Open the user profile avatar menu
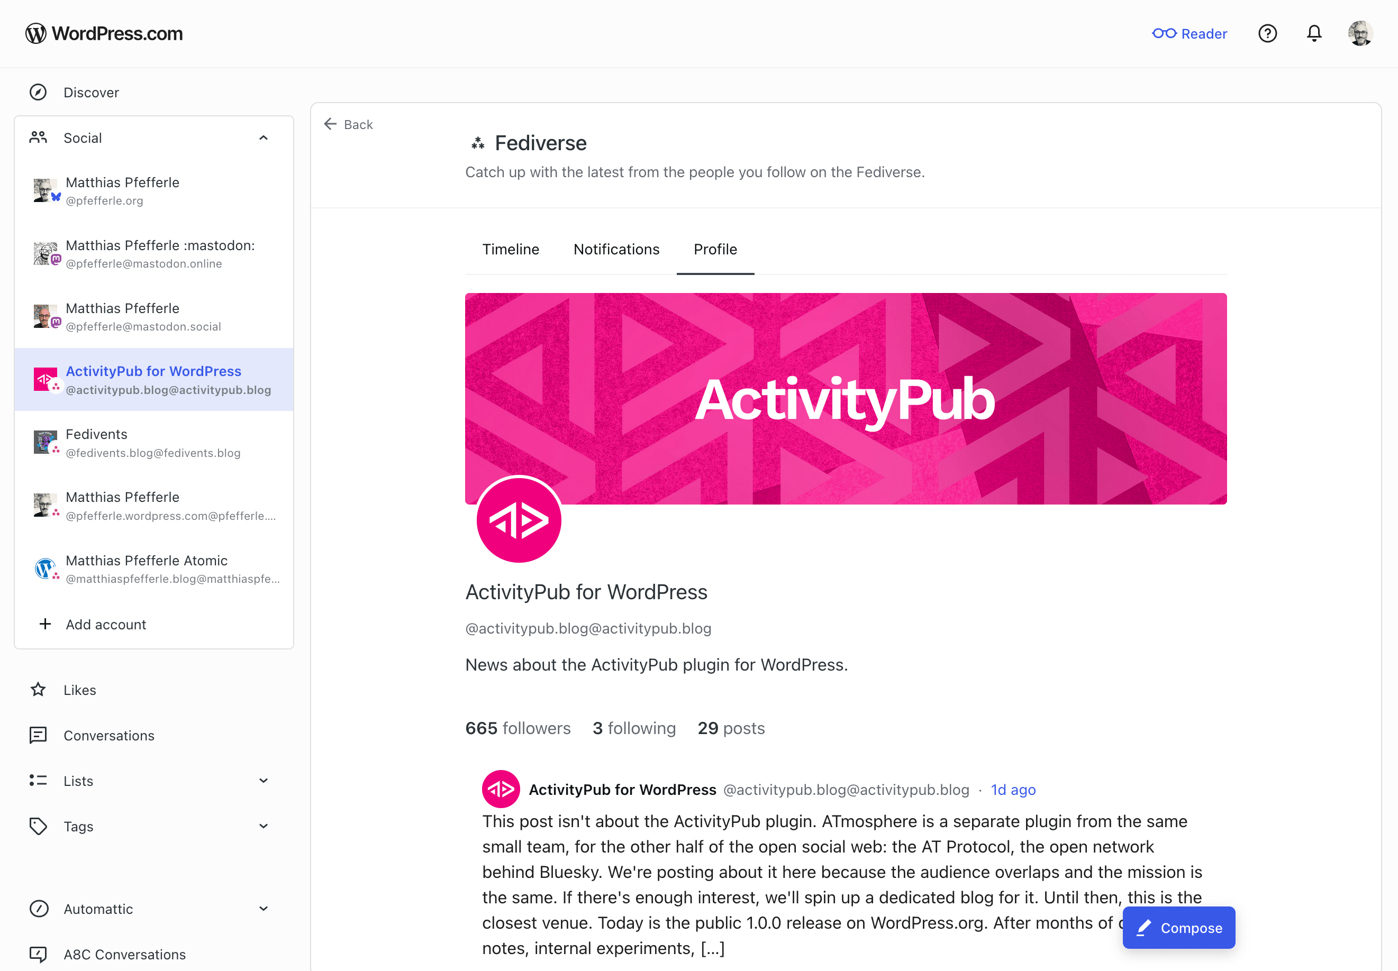This screenshot has height=971, width=1398. pos(1360,33)
